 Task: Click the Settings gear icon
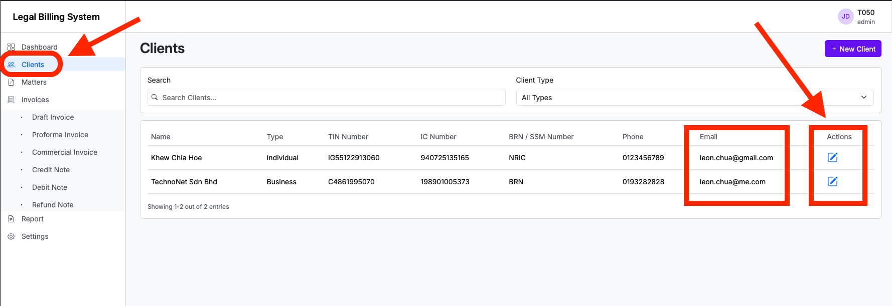tap(11, 236)
